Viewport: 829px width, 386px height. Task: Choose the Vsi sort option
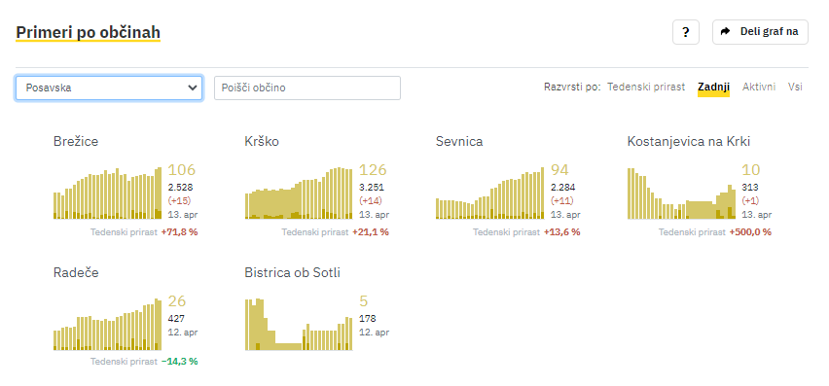[x=795, y=87]
